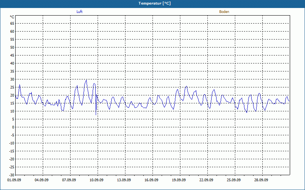Select the -20 value on y-axis
The image size is (305, 190).
[12, 159]
